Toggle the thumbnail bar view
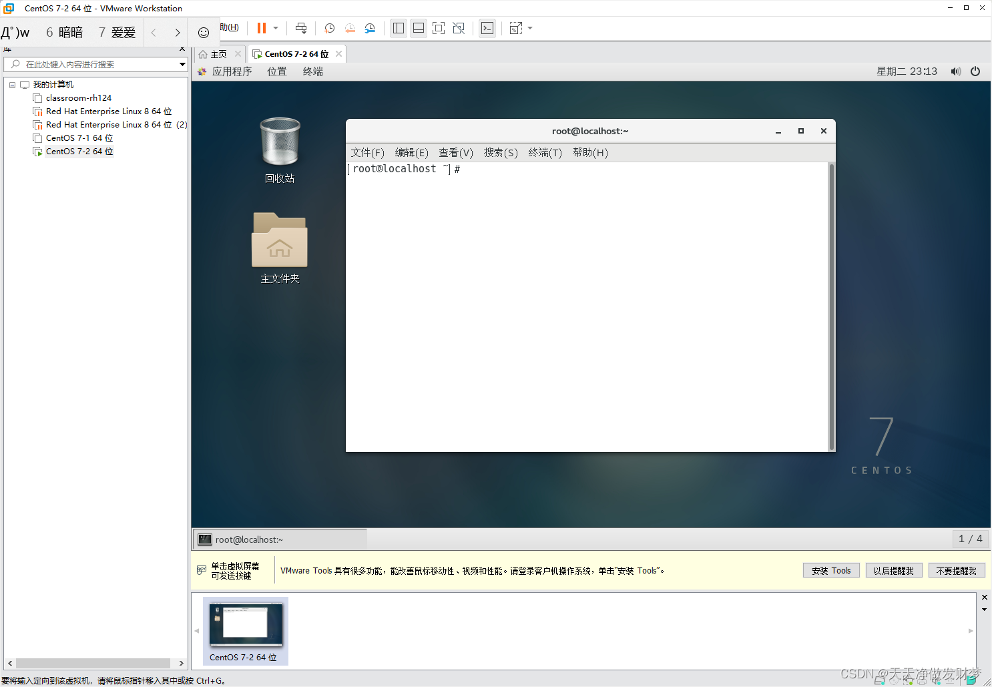The width and height of the screenshot is (992, 687). click(x=419, y=28)
